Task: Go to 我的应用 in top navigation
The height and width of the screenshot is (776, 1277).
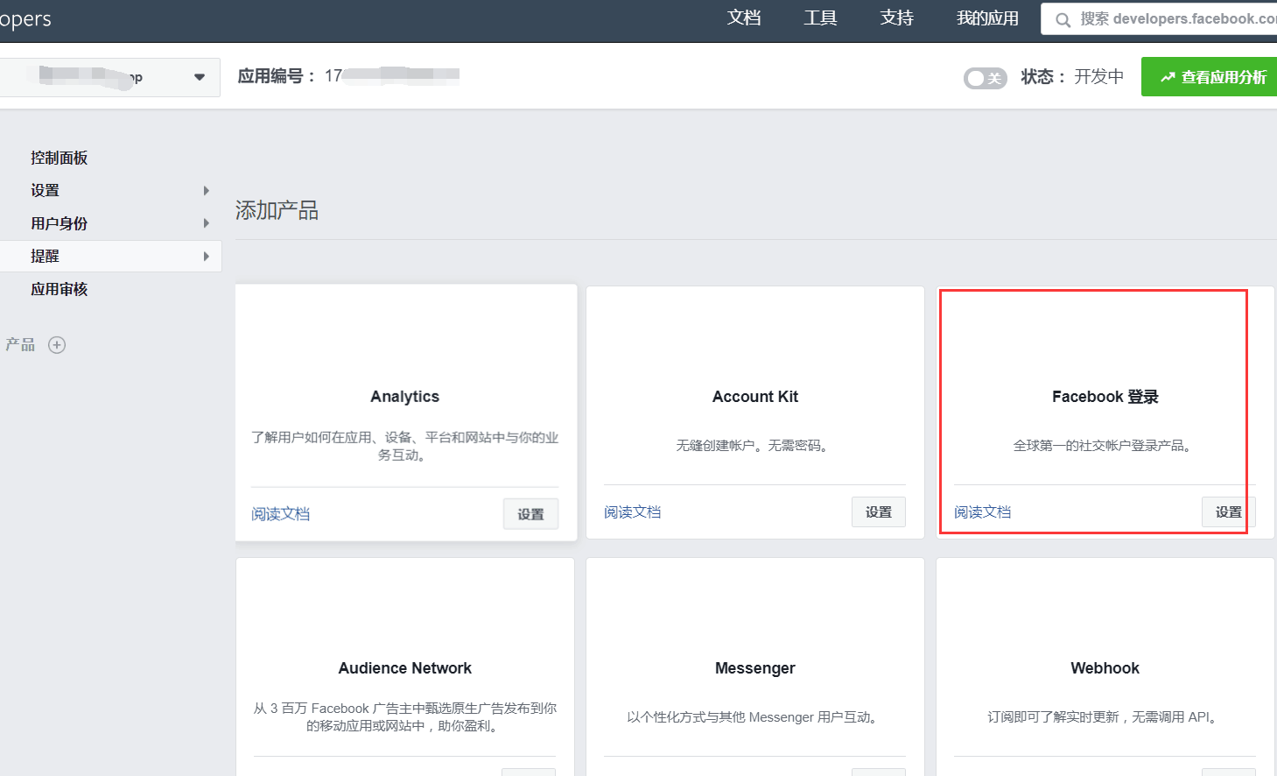Action: [x=987, y=18]
